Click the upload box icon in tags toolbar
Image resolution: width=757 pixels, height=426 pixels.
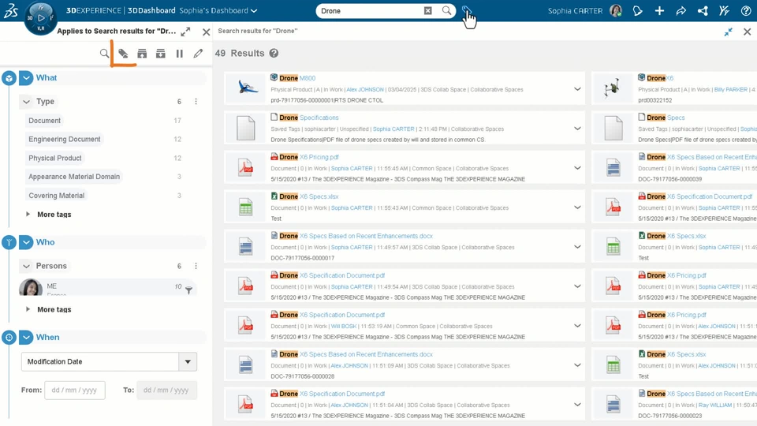point(142,53)
